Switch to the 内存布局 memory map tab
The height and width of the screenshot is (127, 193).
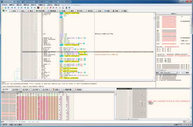point(40,11)
